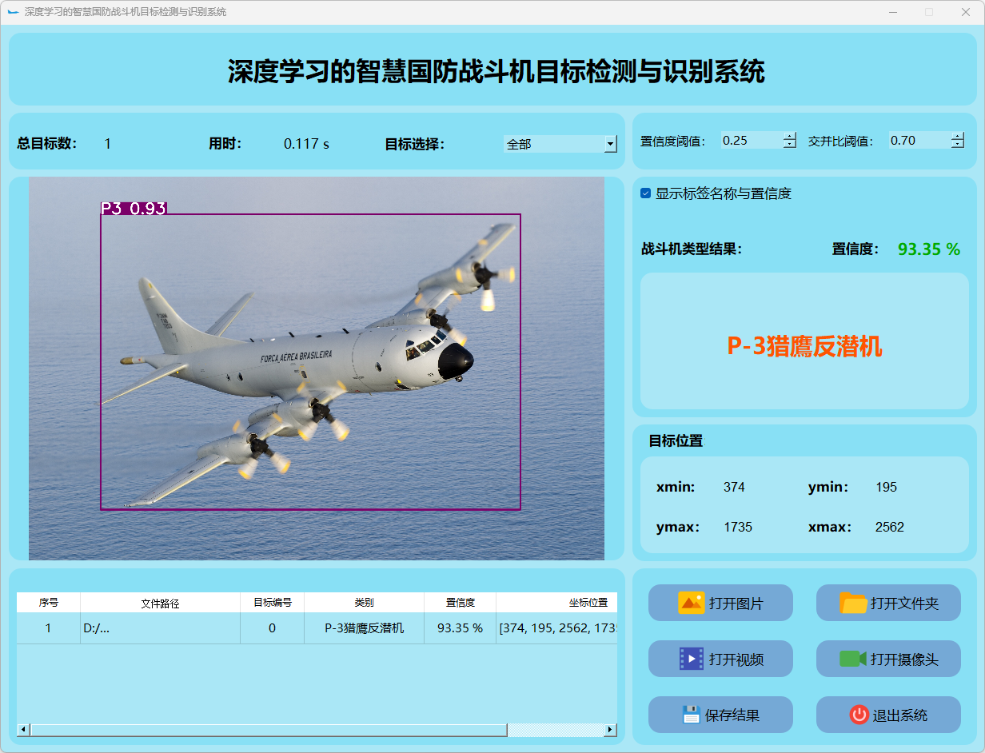Increase the IoU threshold with up arrow
985x753 pixels.
(958, 136)
